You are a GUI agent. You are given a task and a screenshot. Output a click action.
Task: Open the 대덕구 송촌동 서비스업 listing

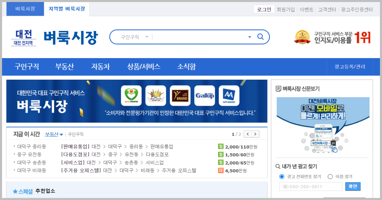pyautogui.click(x=112, y=163)
